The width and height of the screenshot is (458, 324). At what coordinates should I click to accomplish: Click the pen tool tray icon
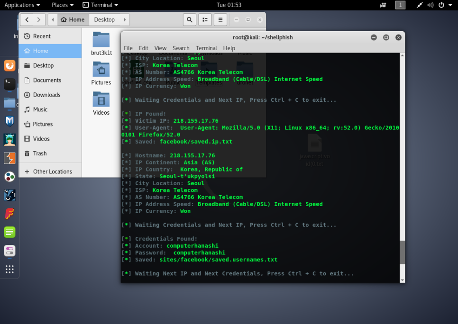tap(420, 5)
